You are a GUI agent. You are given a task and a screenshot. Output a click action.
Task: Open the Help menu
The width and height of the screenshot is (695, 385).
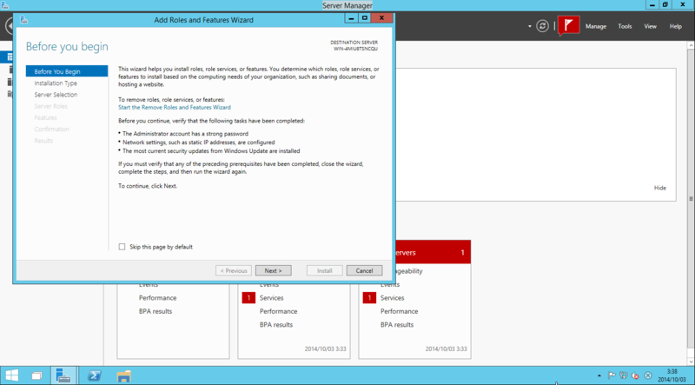click(676, 26)
